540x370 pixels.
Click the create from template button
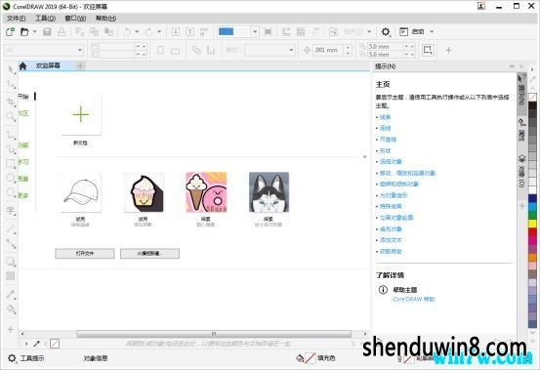coord(149,254)
